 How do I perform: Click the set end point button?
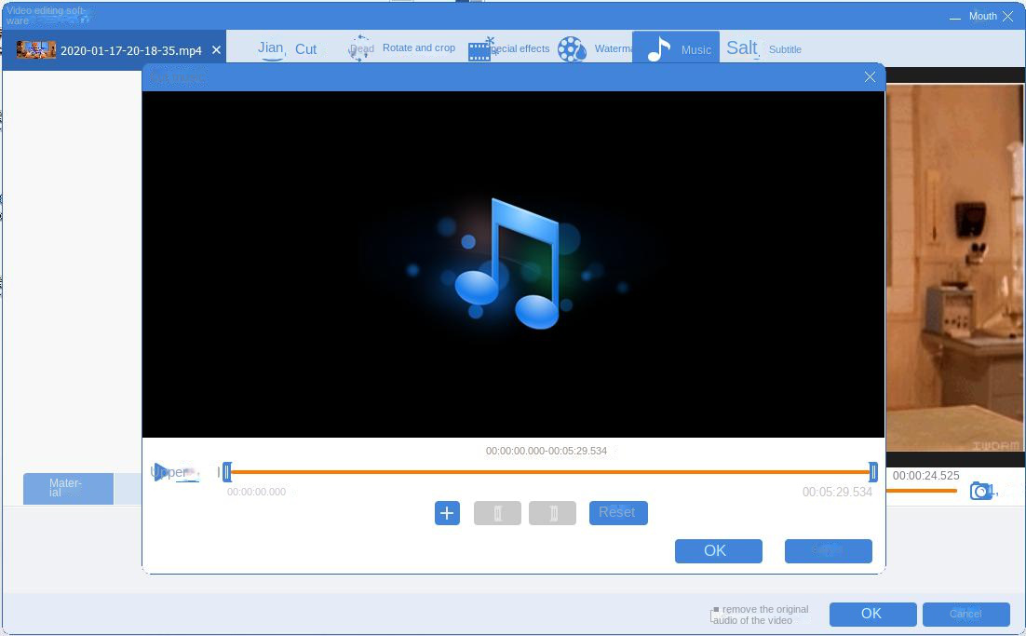coord(552,513)
